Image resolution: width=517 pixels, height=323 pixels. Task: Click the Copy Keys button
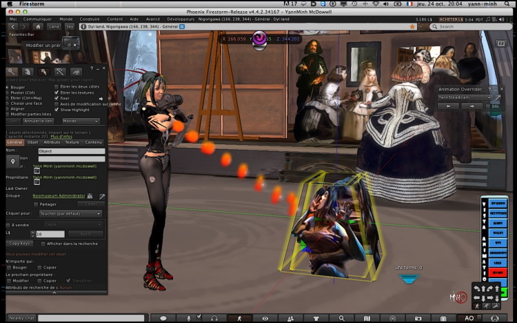[x=19, y=244]
